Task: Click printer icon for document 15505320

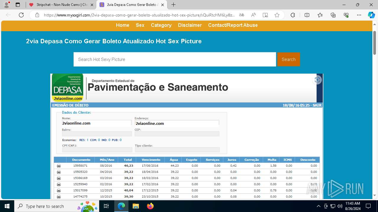Action: click(59, 172)
